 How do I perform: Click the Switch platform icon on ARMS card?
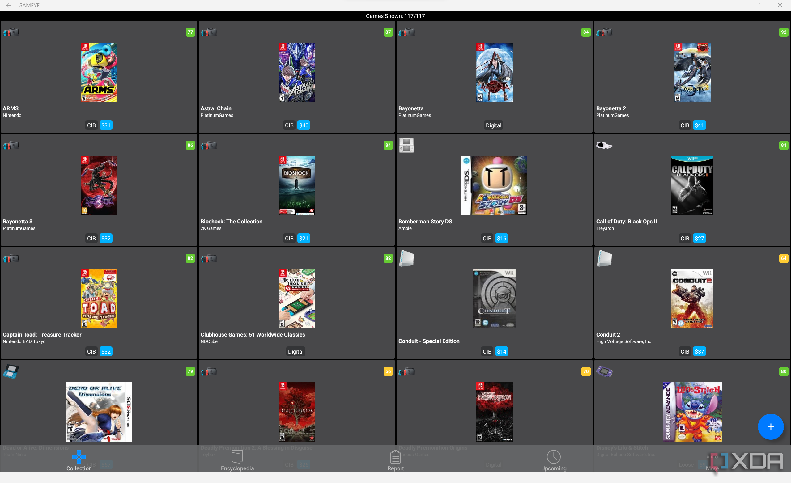(x=11, y=32)
